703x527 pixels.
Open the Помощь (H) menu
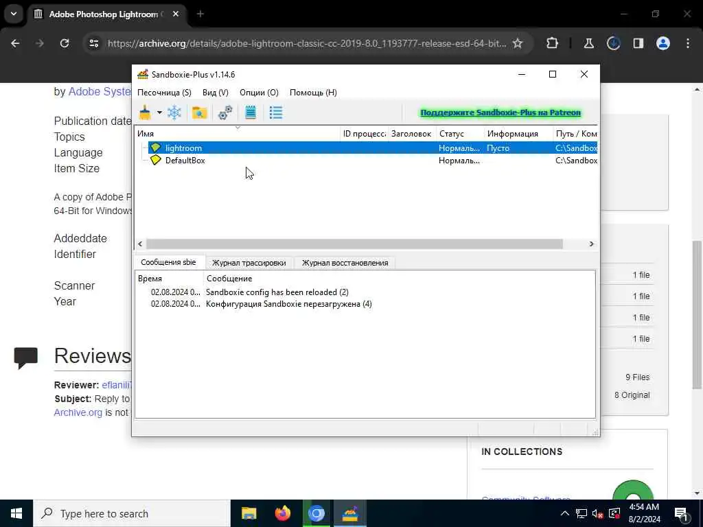[x=313, y=93]
